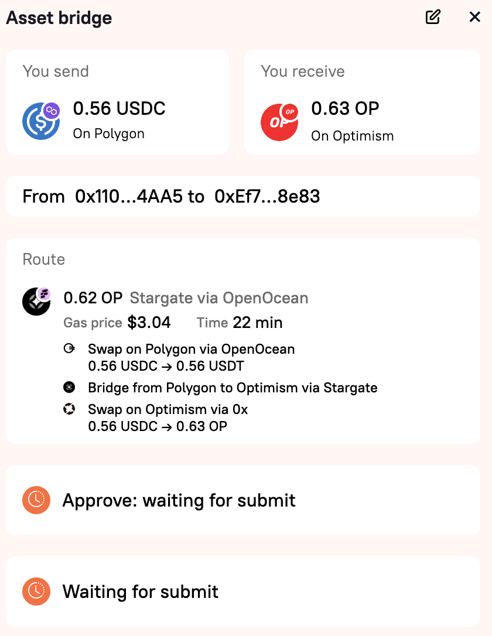
Task: Click the Waiting for submit step
Action: [x=243, y=591]
